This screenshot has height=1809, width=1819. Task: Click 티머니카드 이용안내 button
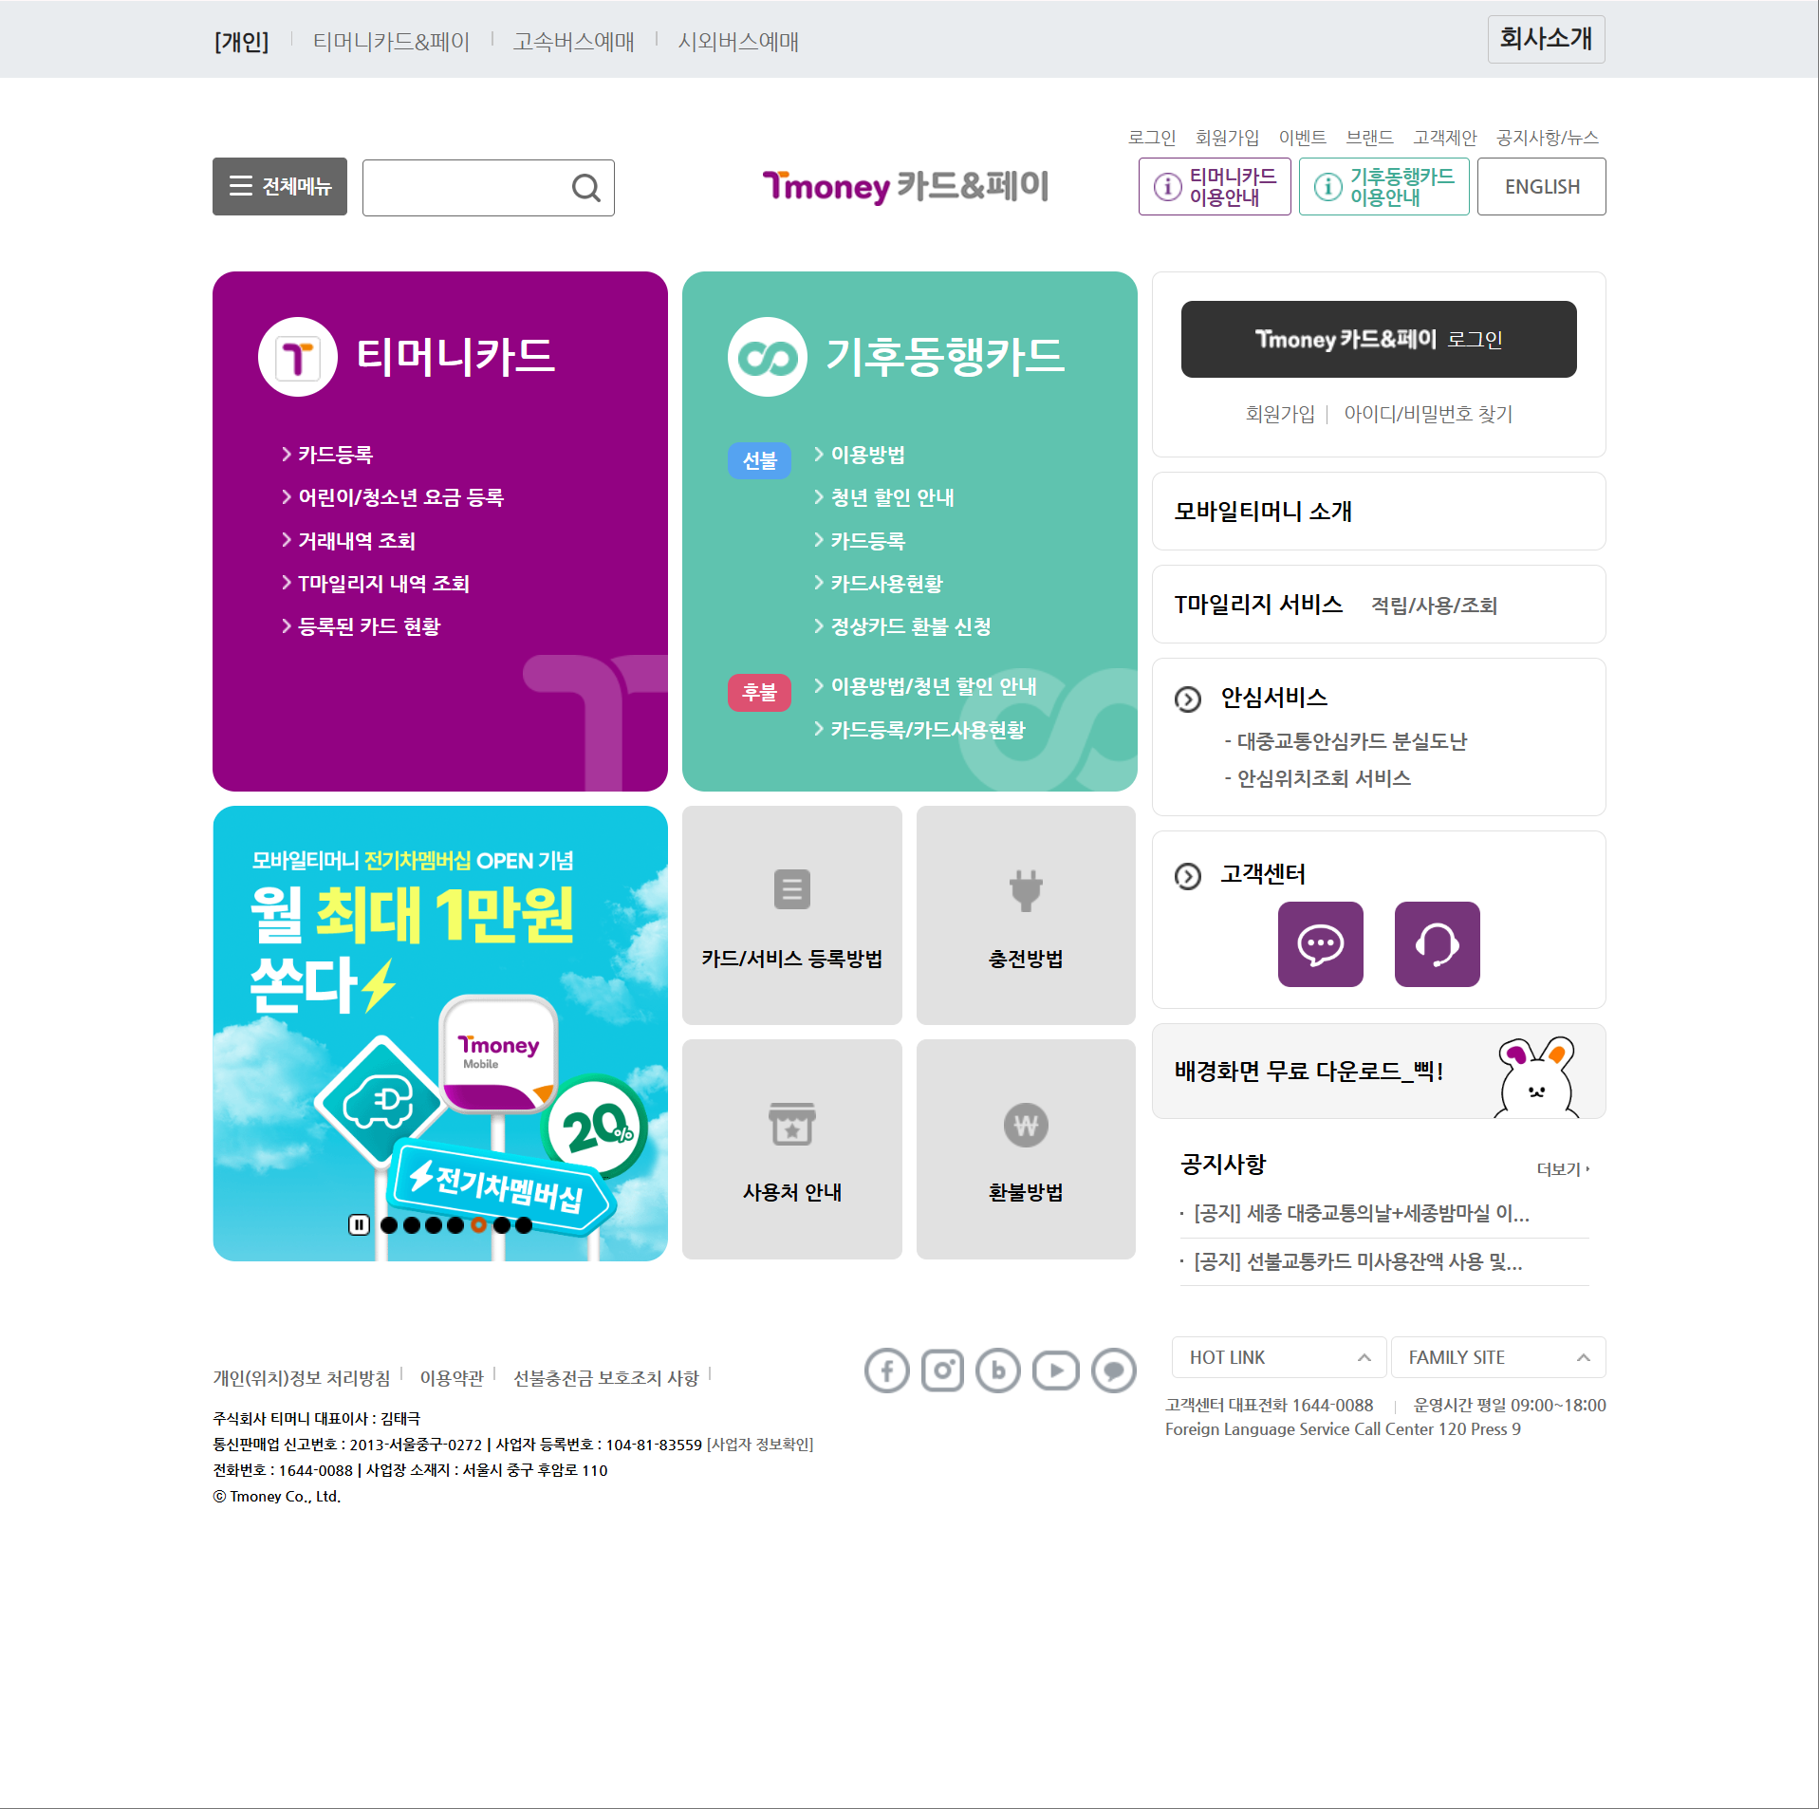pos(1215,187)
